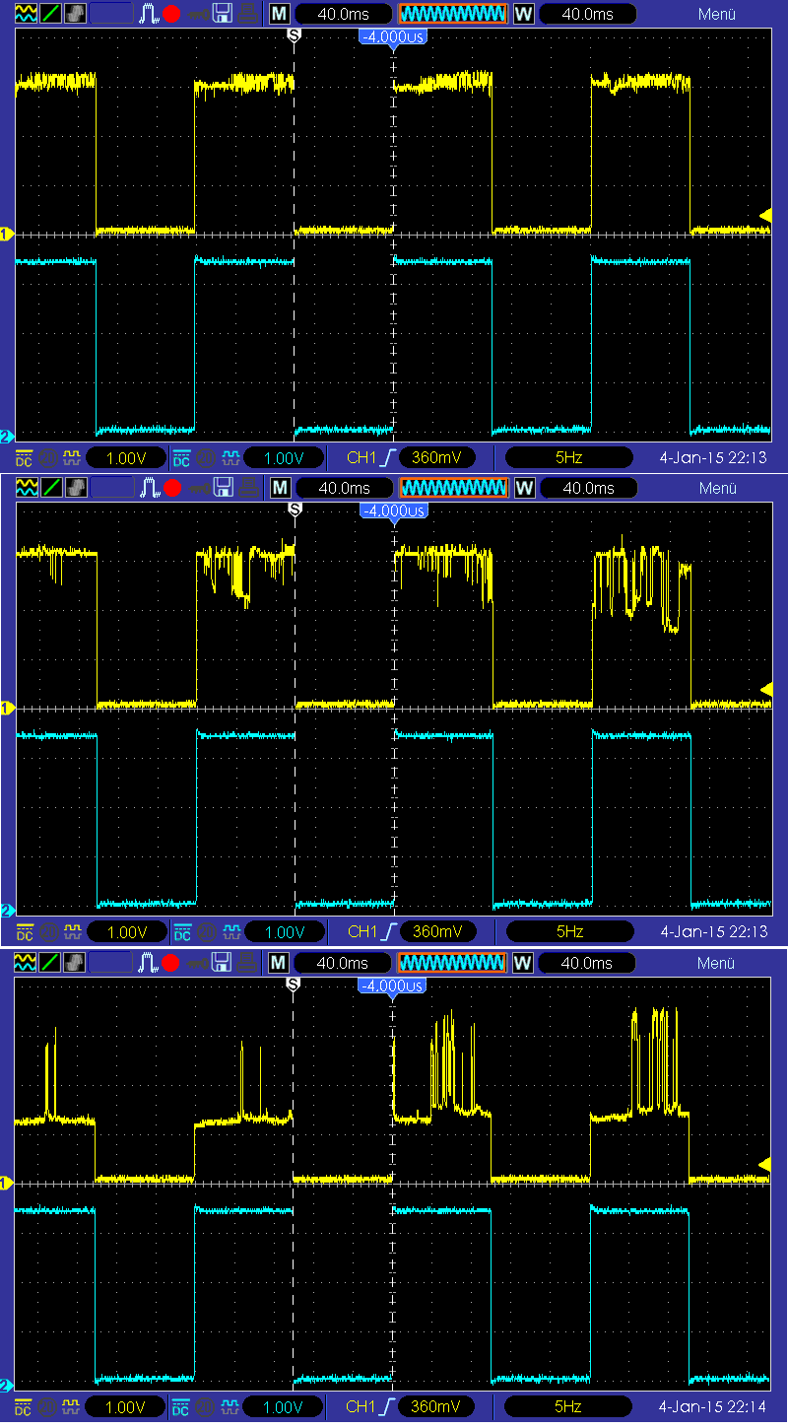Viewport: 788px width, 1428px height.
Task: Click the gray hand icon in the toolbar
Action: pos(74,13)
